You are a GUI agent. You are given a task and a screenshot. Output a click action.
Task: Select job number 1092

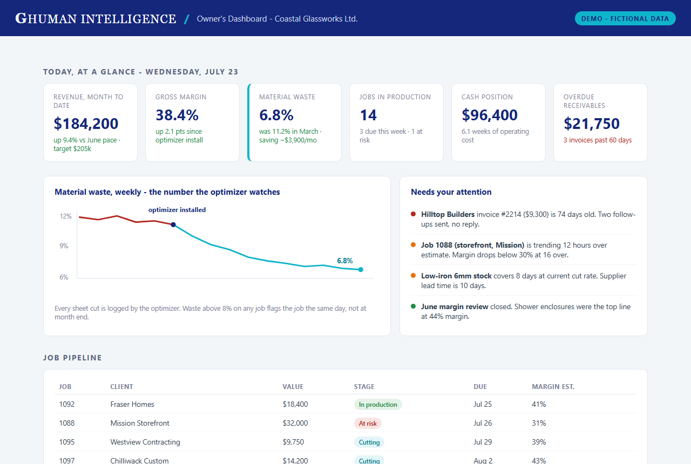pos(67,404)
